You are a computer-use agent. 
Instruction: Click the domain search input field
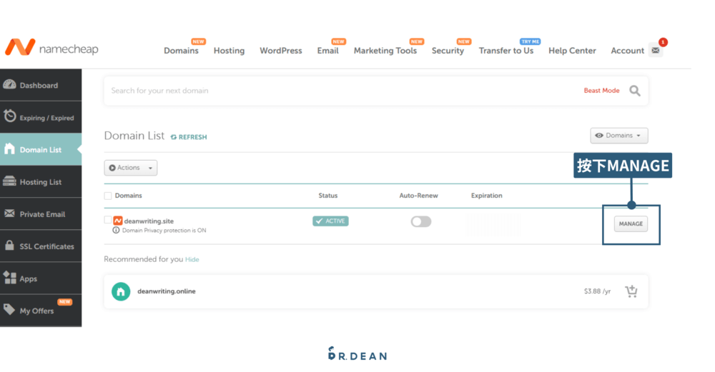coord(343,91)
